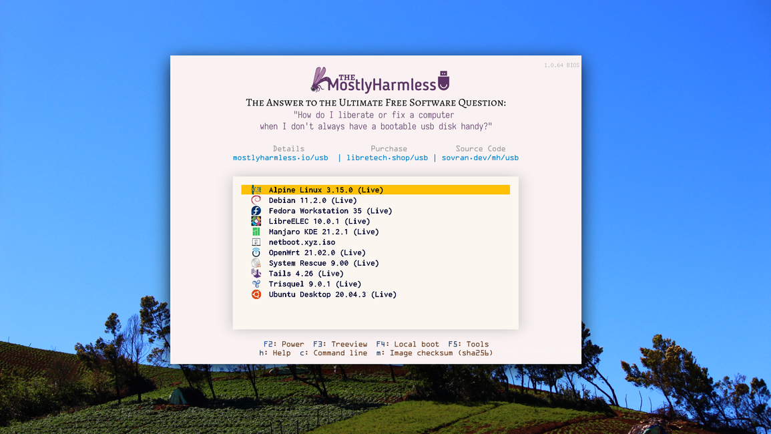The image size is (771, 434).
Task: Click the OpenWrt logo icon
Action: tap(256, 252)
